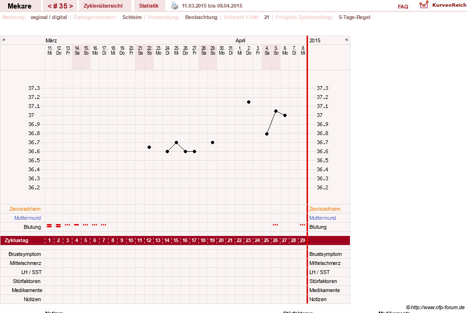
Task: Click the left Notizen row label
Action: coord(32,299)
